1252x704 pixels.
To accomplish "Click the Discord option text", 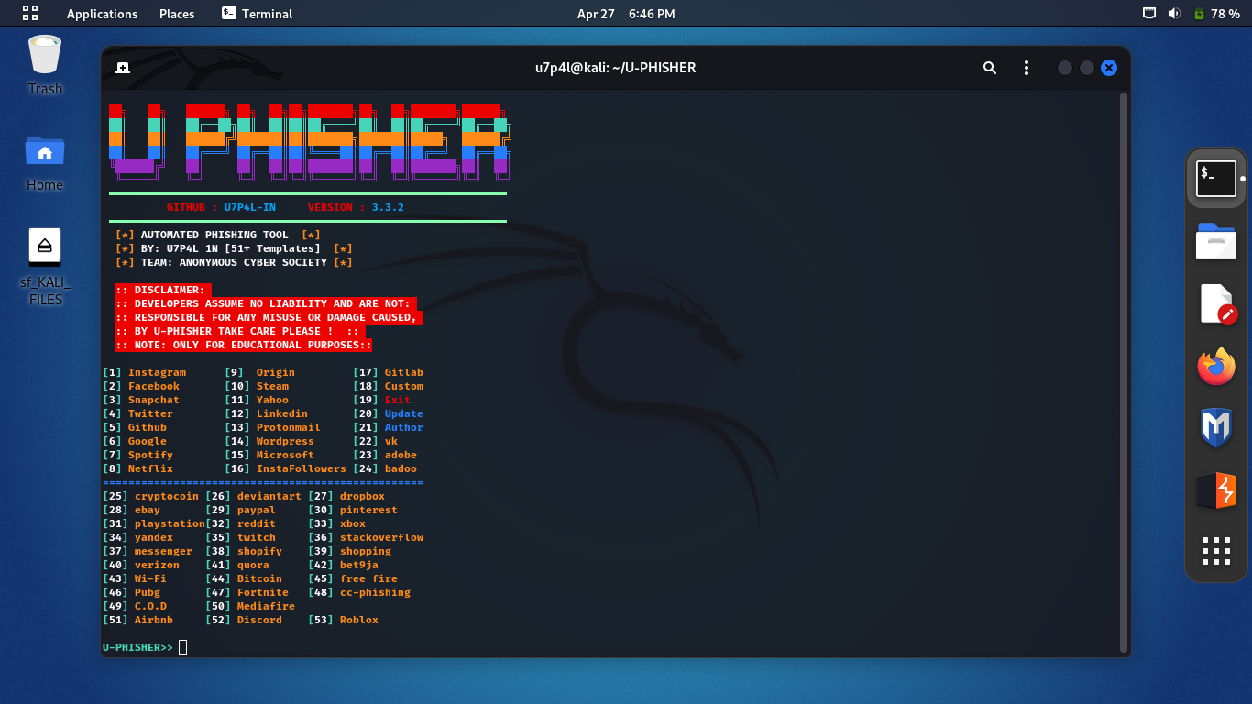I will click(259, 620).
